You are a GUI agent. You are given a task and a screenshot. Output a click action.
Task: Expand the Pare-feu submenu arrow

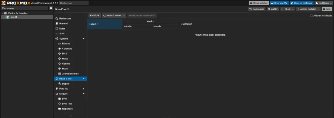tap(83, 88)
